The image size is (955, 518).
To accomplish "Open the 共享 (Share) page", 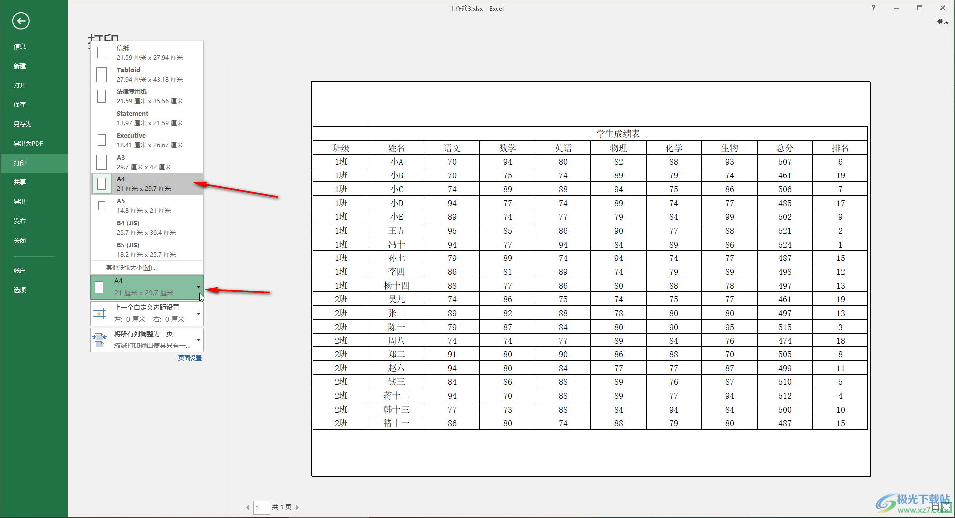I will point(34,182).
